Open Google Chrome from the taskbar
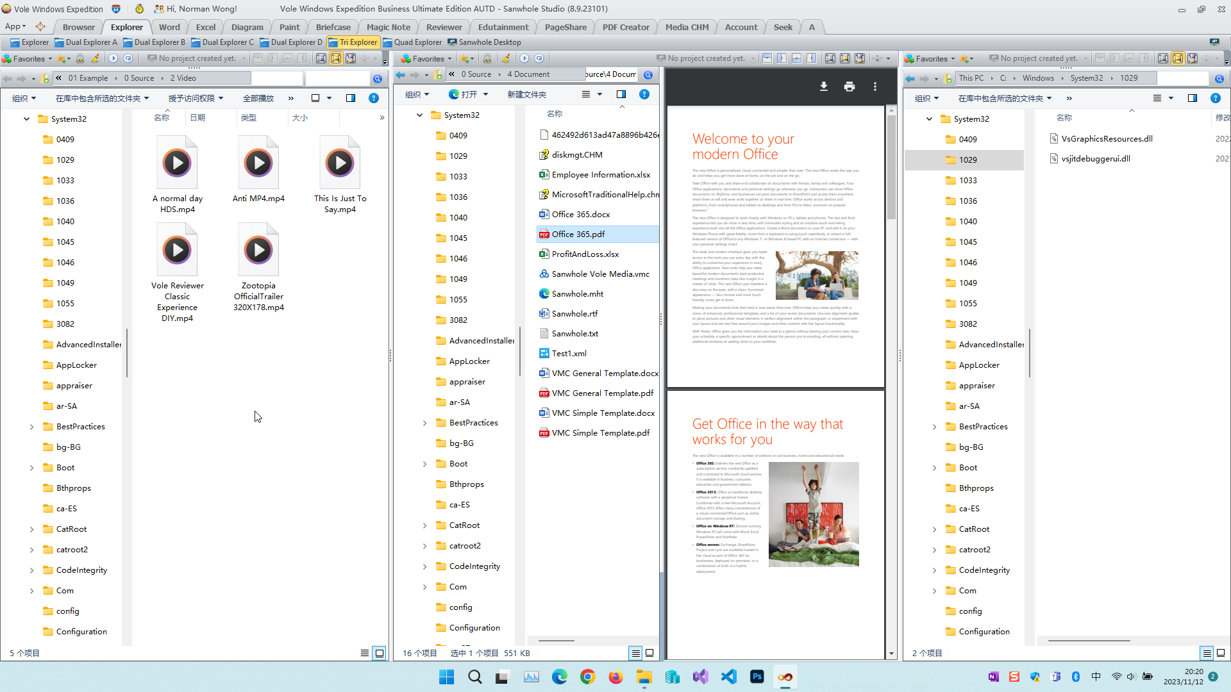Screen dimensions: 1231x692 (x=588, y=677)
